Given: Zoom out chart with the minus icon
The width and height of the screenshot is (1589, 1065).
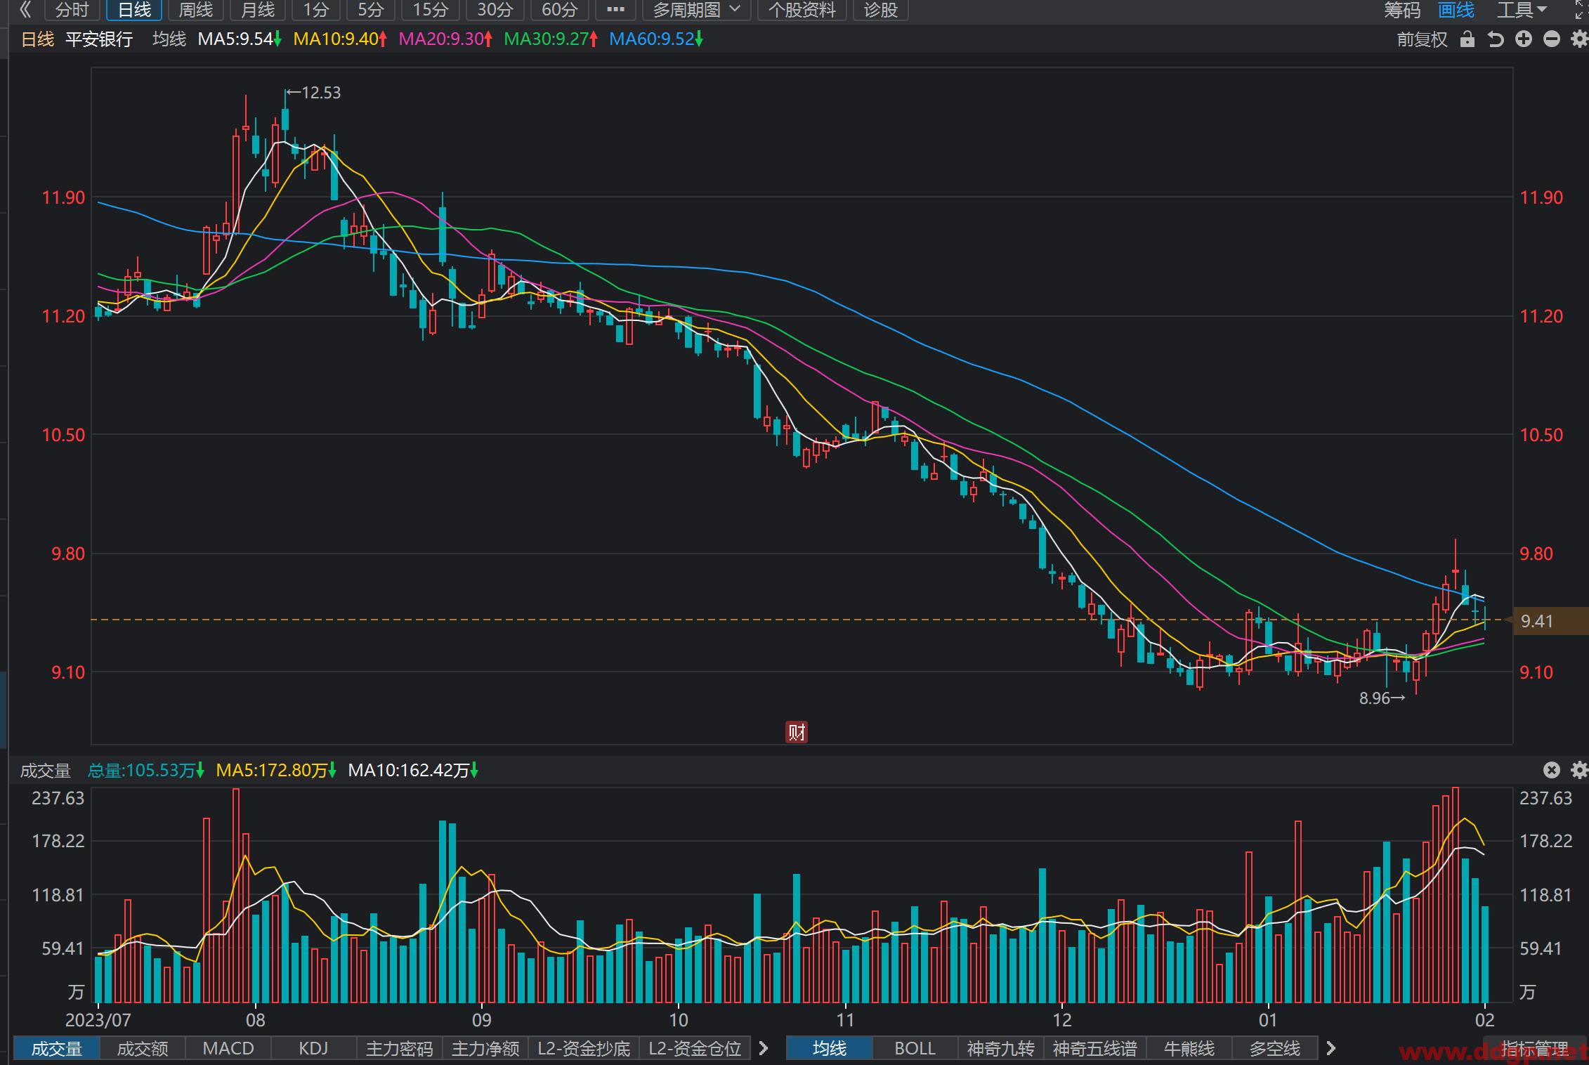Looking at the screenshot, I should click(x=1552, y=39).
